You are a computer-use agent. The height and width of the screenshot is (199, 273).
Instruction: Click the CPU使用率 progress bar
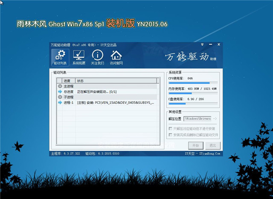tap(193, 83)
